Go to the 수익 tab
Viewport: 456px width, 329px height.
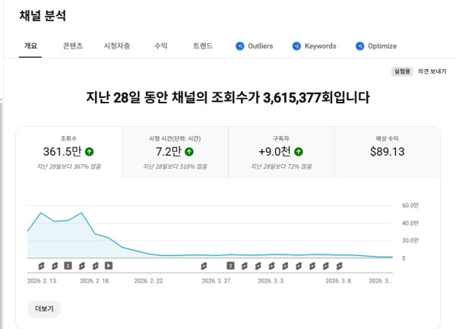[161, 46]
